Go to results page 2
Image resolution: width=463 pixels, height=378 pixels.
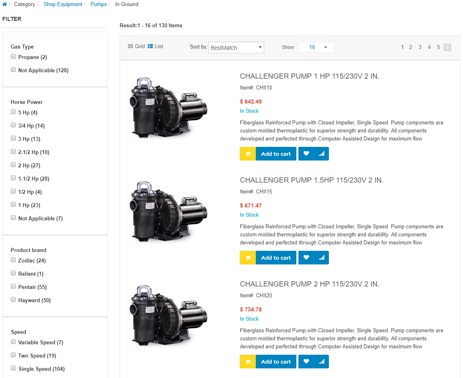[410, 47]
